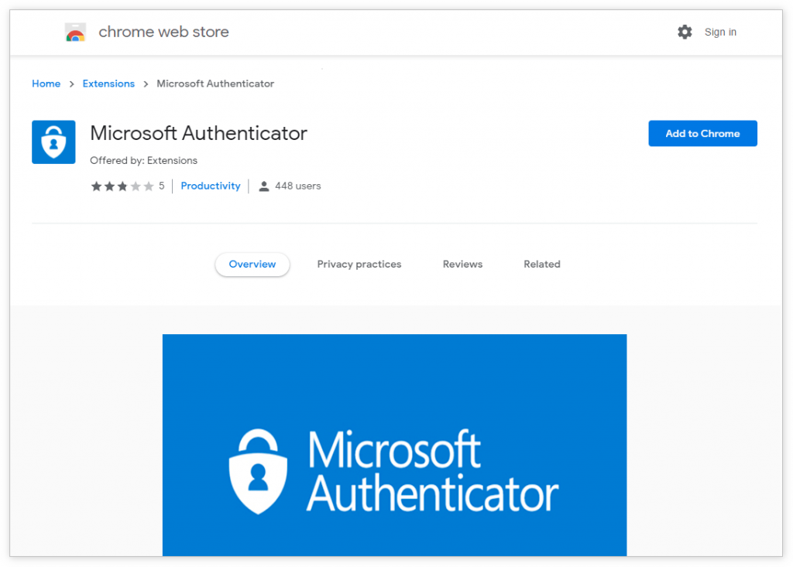The image size is (793, 567).
Task: Click the person icon beside 448 users
Action: tap(264, 186)
